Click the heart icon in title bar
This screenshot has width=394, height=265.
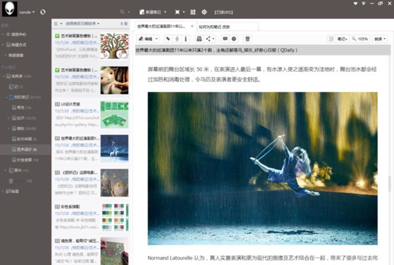point(355,3)
